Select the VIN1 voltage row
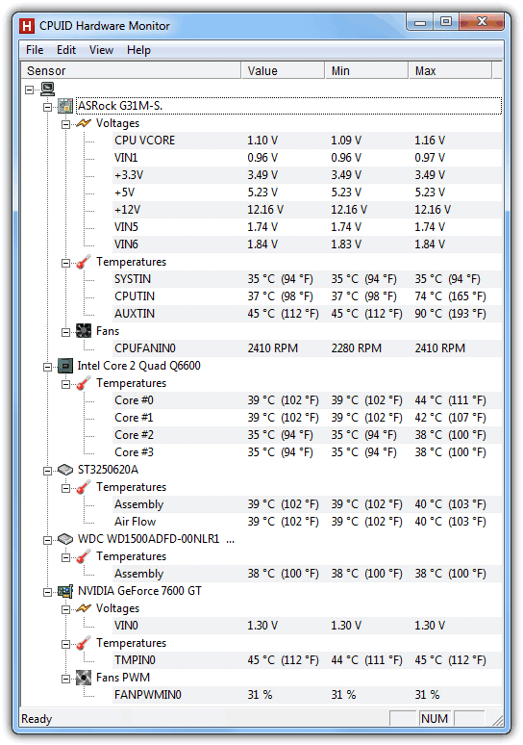Image resolution: width=523 pixels, height=745 pixels. click(307, 158)
